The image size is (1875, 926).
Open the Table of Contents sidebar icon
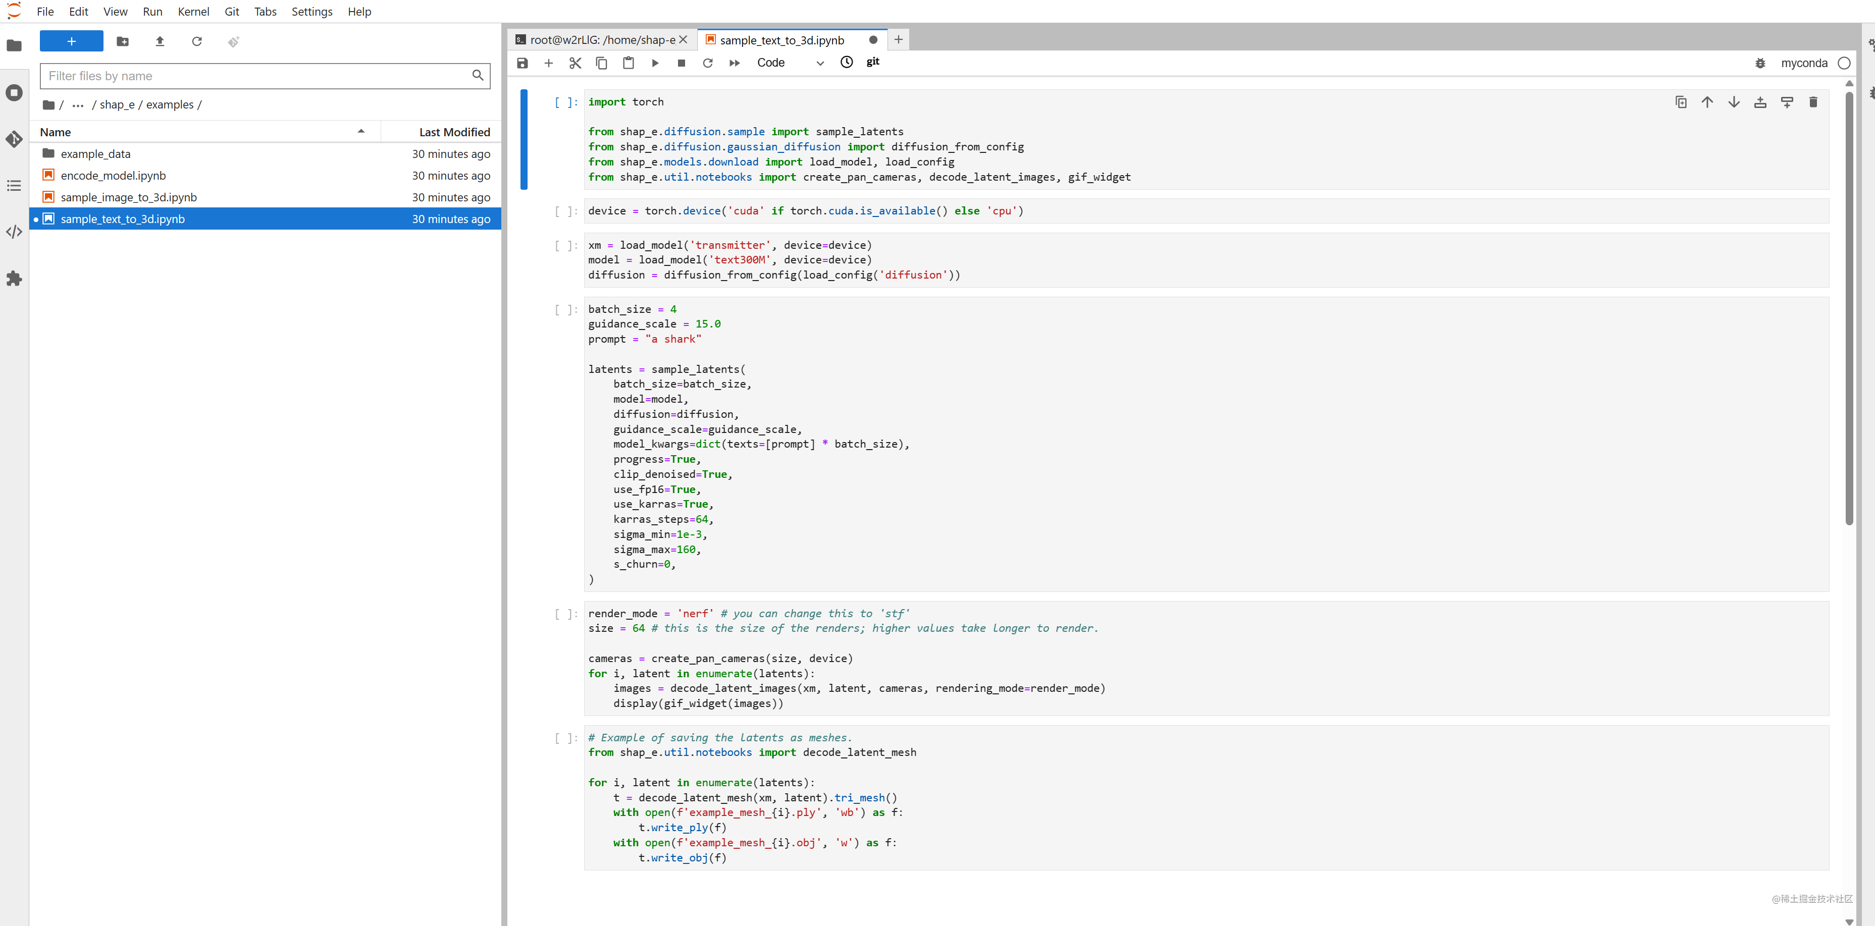[x=14, y=186]
